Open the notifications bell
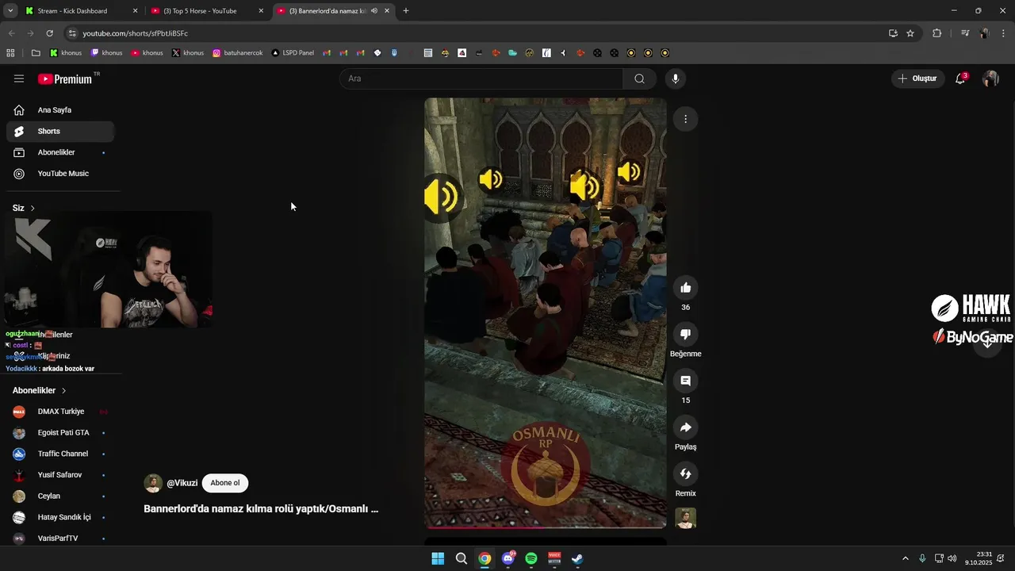This screenshot has width=1015, height=571. [960, 79]
